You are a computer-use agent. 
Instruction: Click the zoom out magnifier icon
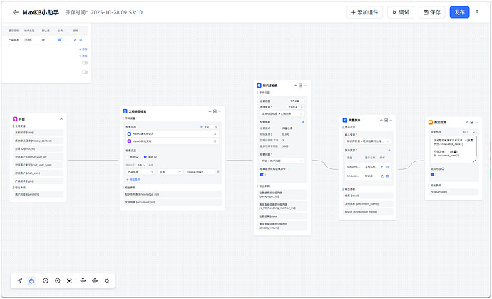coord(46,281)
